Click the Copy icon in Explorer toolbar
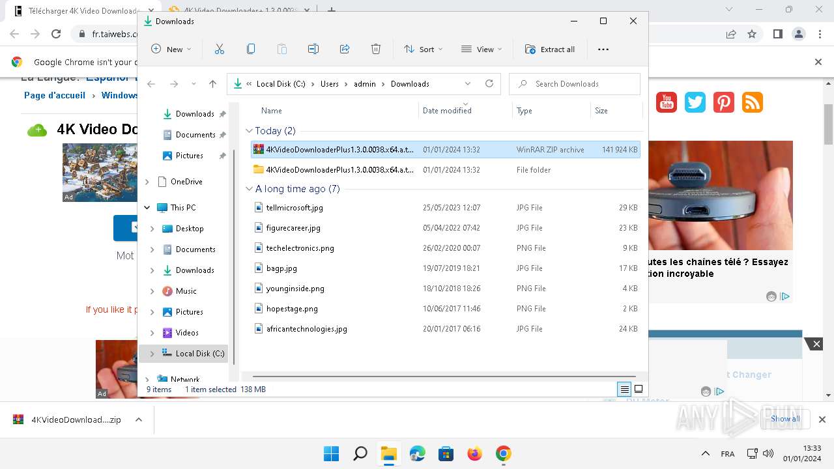 (251, 49)
